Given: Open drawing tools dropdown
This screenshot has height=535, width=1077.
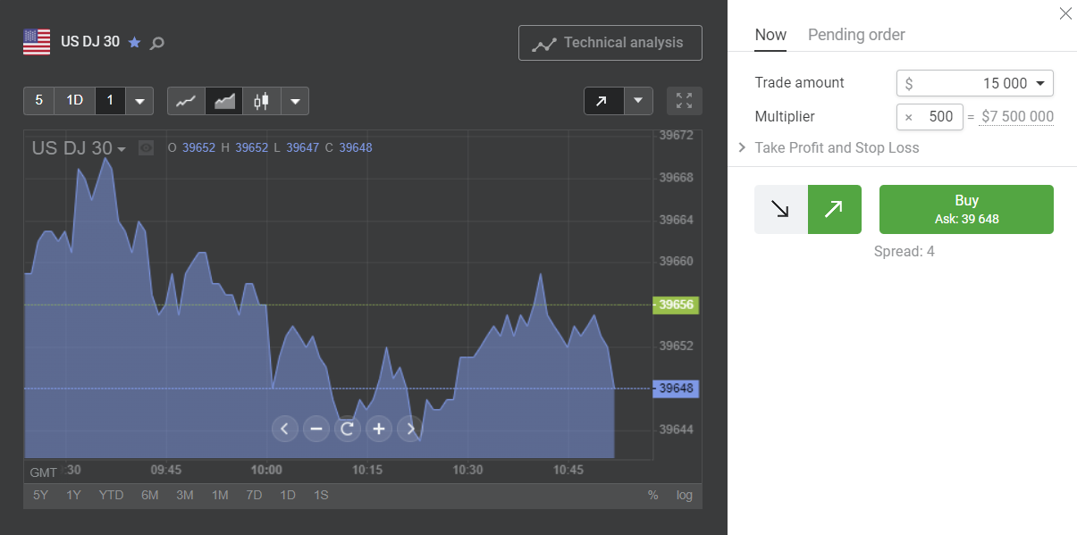Looking at the screenshot, I should 638,101.
